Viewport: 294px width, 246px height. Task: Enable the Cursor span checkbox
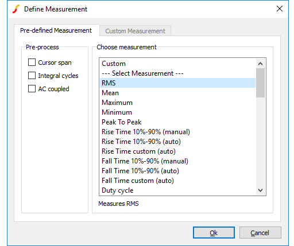(32, 63)
